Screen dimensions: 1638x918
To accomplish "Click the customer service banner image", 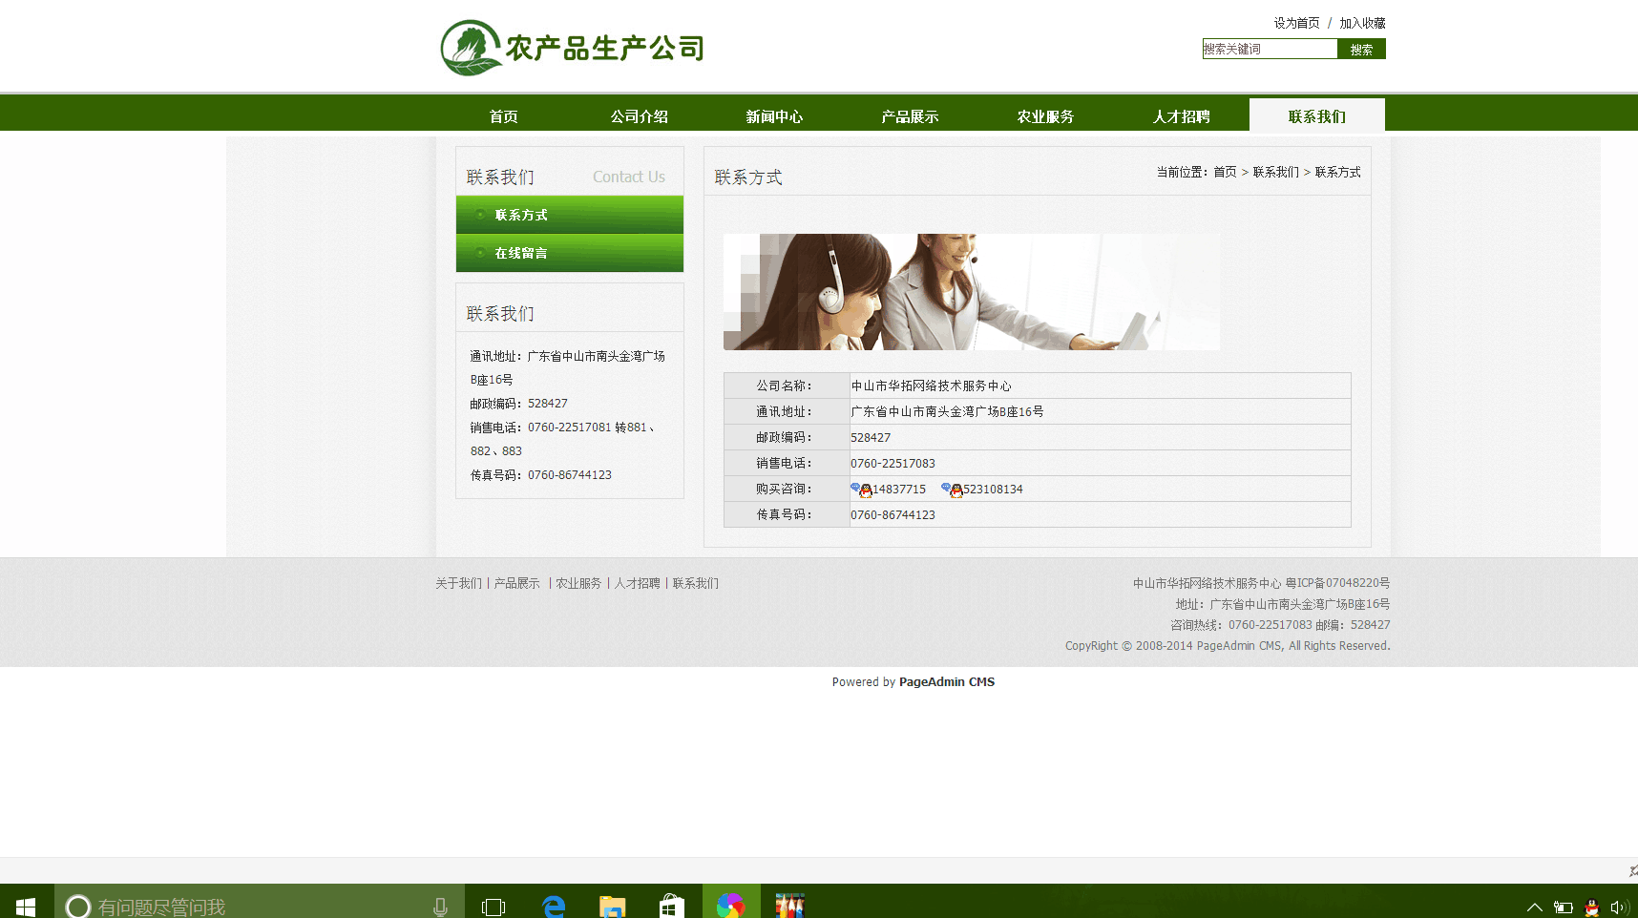I will 971,292.
